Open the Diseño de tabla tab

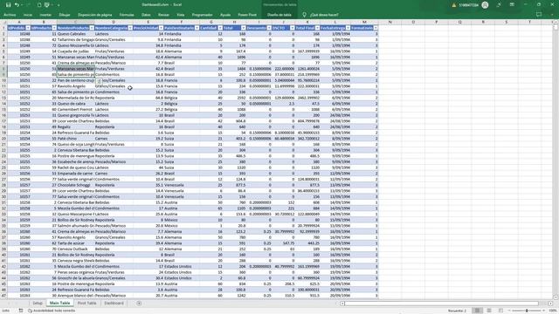[279, 15]
